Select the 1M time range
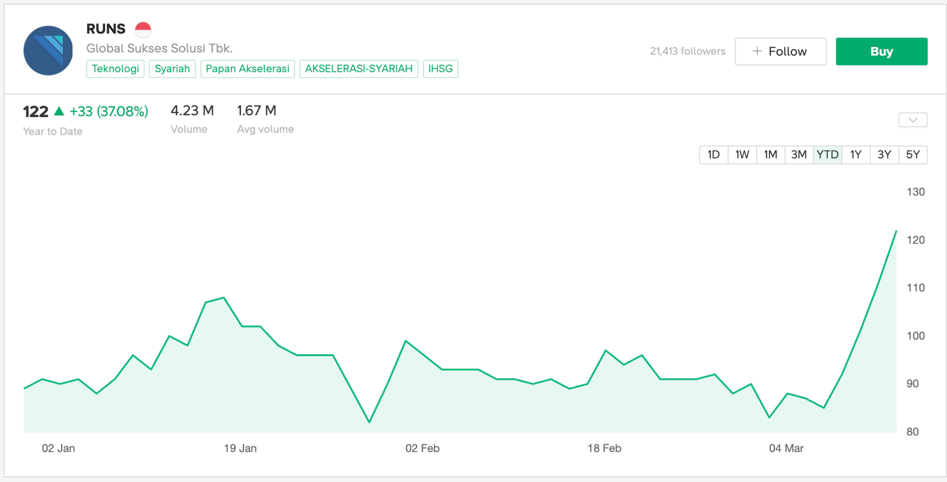947x482 pixels. click(770, 155)
